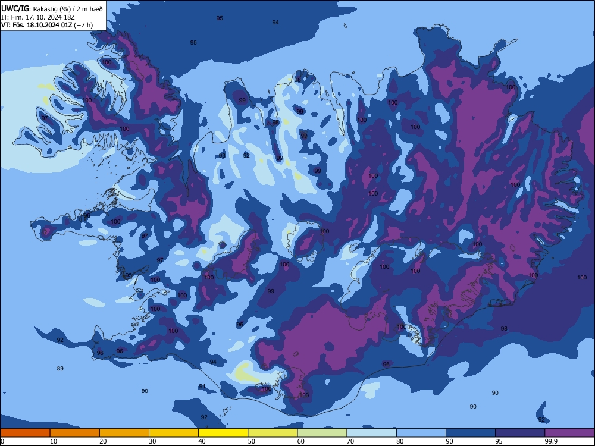The height and width of the screenshot is (446, 595).
Task: Pick the bright yellow 40–50 legend swatch
Action: 223,433
